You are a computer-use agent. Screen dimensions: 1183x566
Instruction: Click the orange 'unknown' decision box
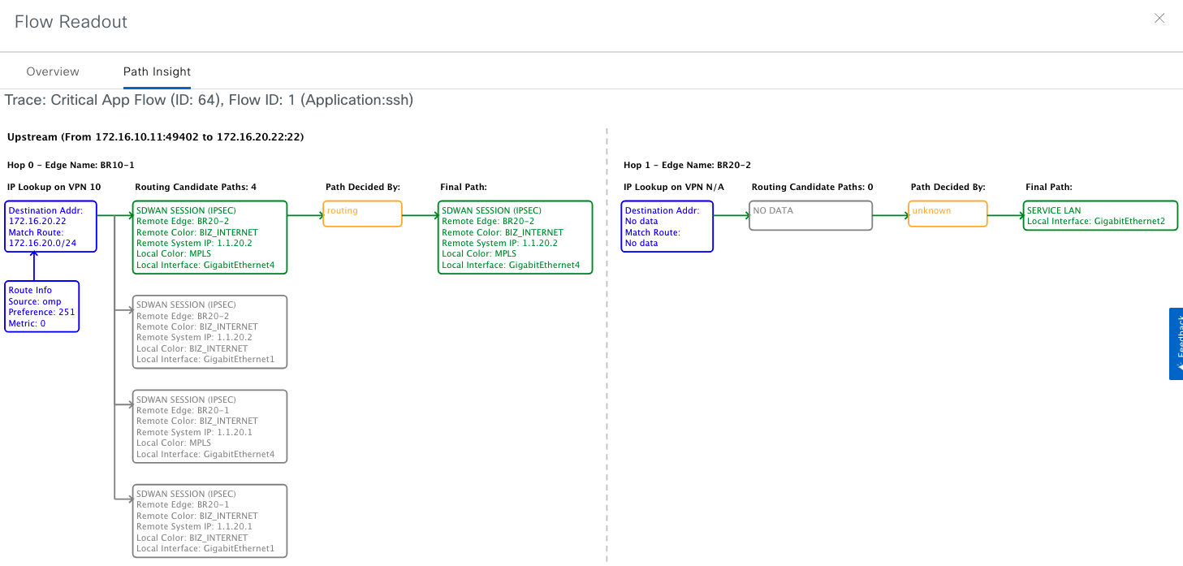(x=948, y=214)
